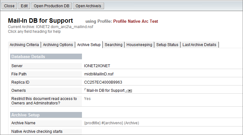Click the Current Archive path text
This screenshot has width=243, height=135.
click(51, 27)
